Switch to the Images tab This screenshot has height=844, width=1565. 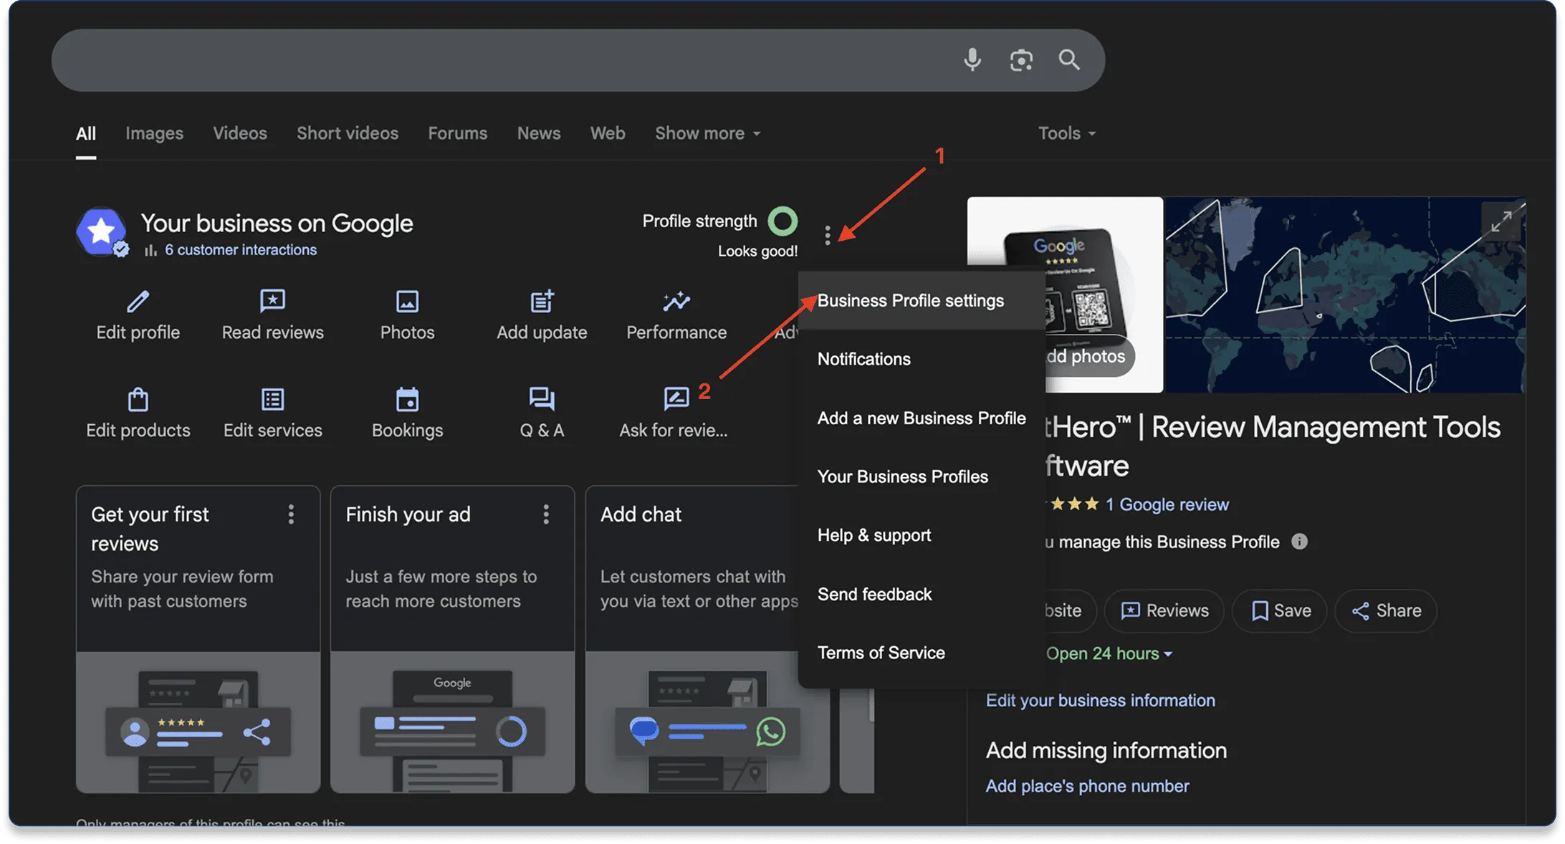pos(154,133)
